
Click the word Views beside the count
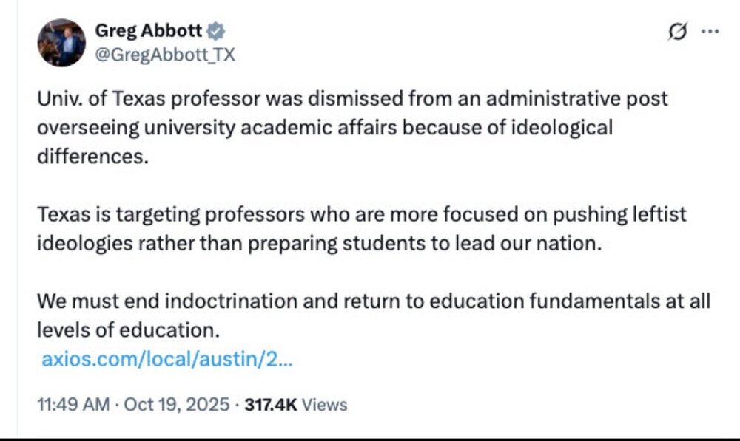[325, 404]
